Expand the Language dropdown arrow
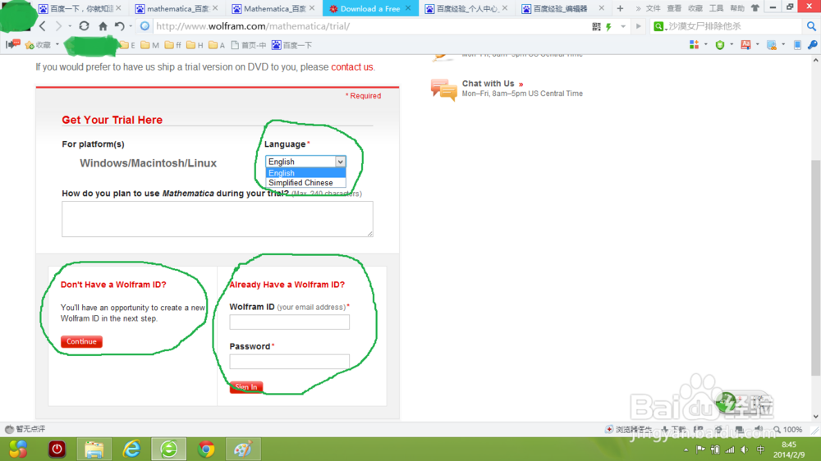The image size is (821, 461). pyautogui.click(x=341, y=162)
